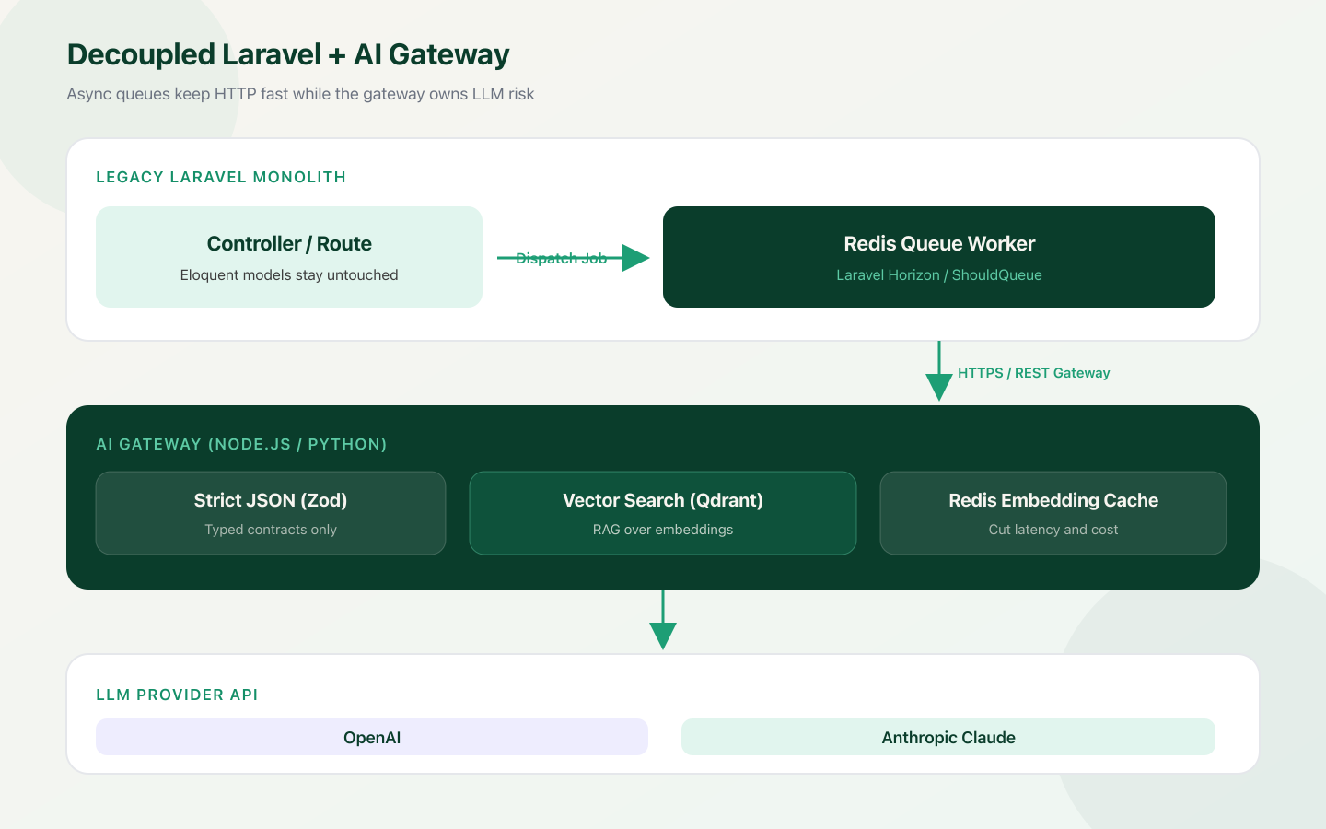Click the Dispatch Job label
Viewport: 1326px width, 829px height.
pyautogui.click(x=561, y=258)
